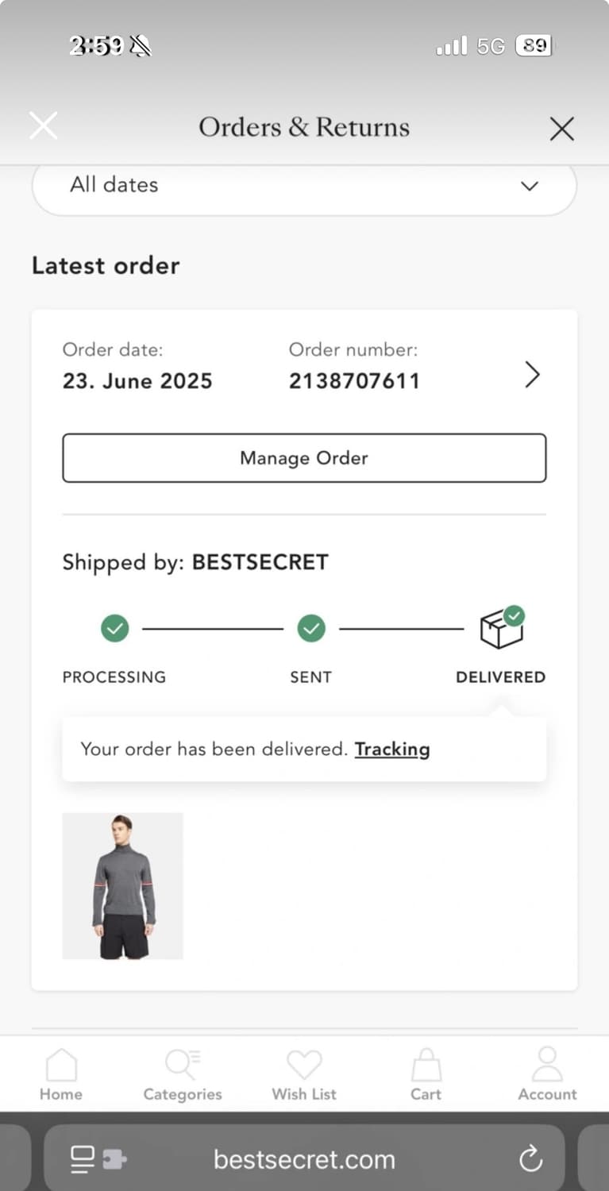Tap the Home icon in bottom navigation
Screen dimensions: 609x1191
[x=61, y=1066]
